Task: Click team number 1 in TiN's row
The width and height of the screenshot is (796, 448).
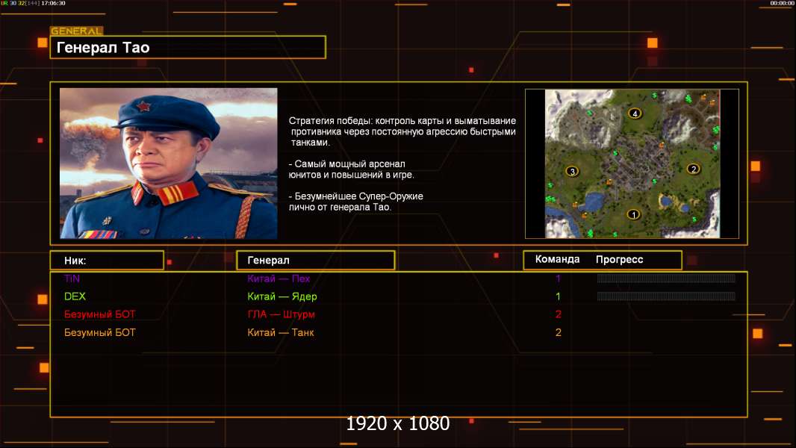Action: (x=558, y=279)
